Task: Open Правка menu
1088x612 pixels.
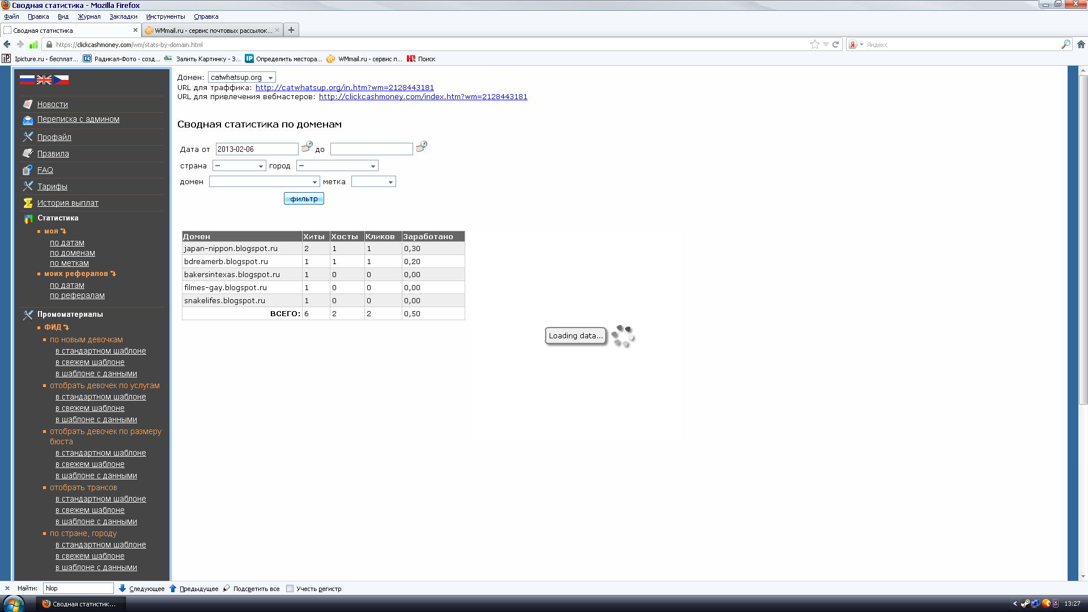Action: click(x=38, y=16)
